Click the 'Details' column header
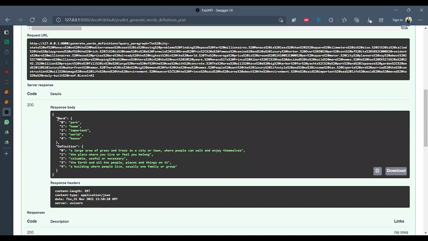Screen dimensions: 428x241 click(x=56, y=94)
